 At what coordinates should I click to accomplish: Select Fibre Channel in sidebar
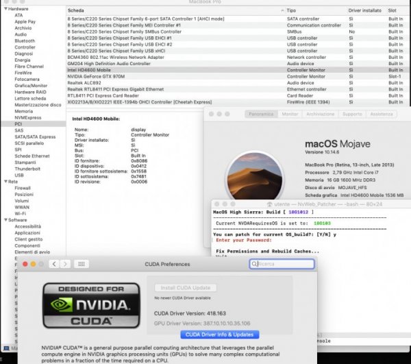click(x=29, y=66)
